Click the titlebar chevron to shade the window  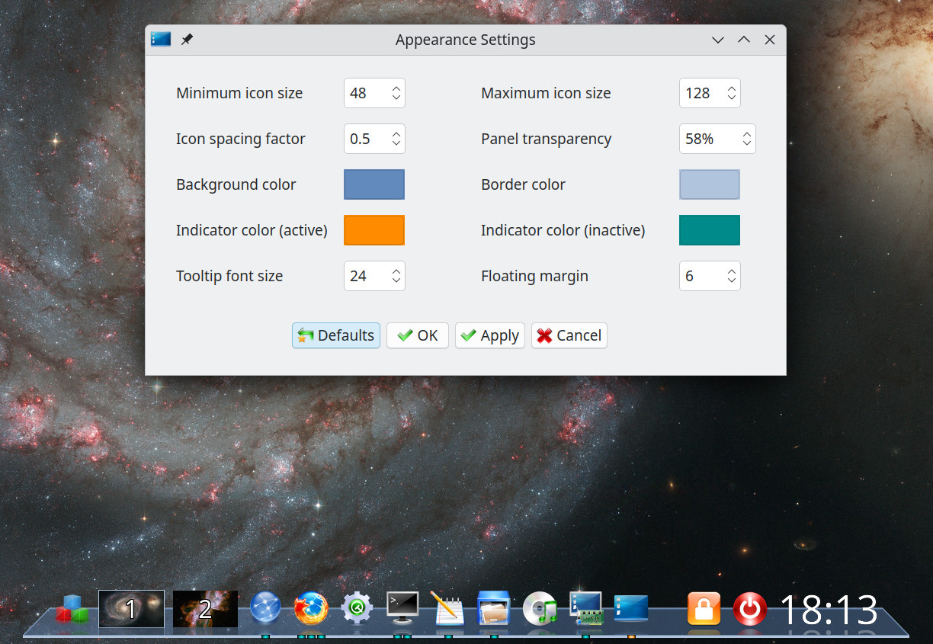[x=717, y=40]
